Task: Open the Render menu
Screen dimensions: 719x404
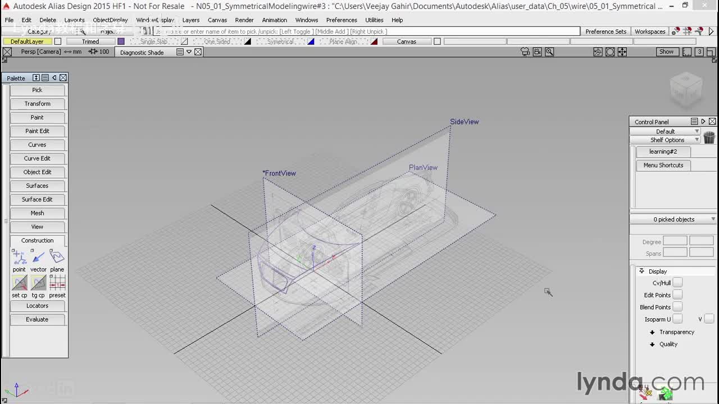Action: 244,20
